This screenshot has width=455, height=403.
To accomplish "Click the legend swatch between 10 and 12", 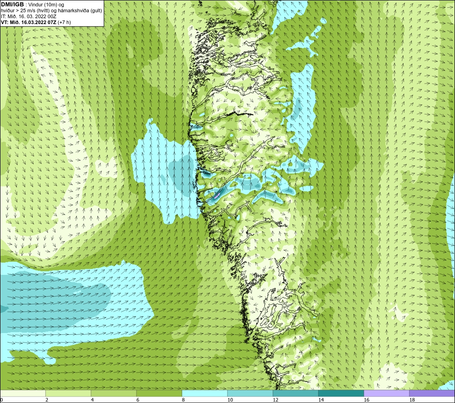I will point(250,393).
